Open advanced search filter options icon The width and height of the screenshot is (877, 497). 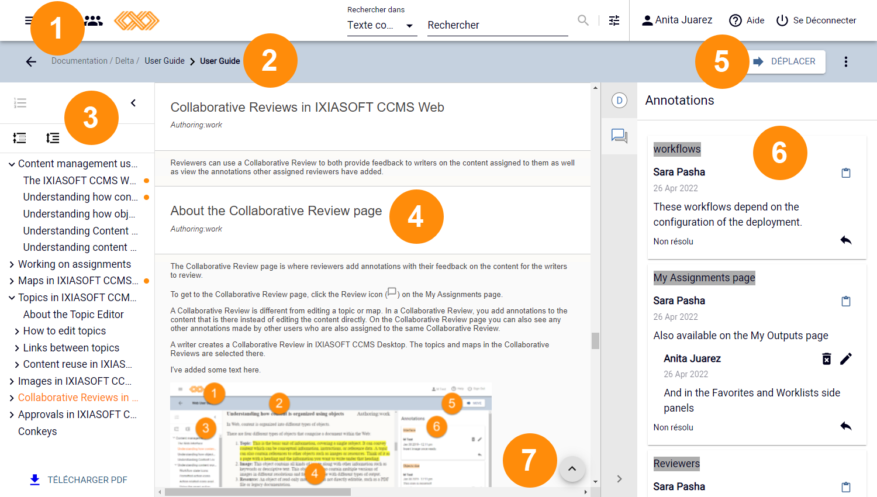(x=614, y=20)
